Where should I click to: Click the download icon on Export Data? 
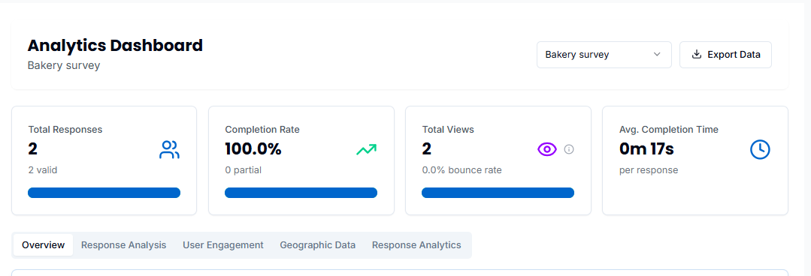pos(697,55)
